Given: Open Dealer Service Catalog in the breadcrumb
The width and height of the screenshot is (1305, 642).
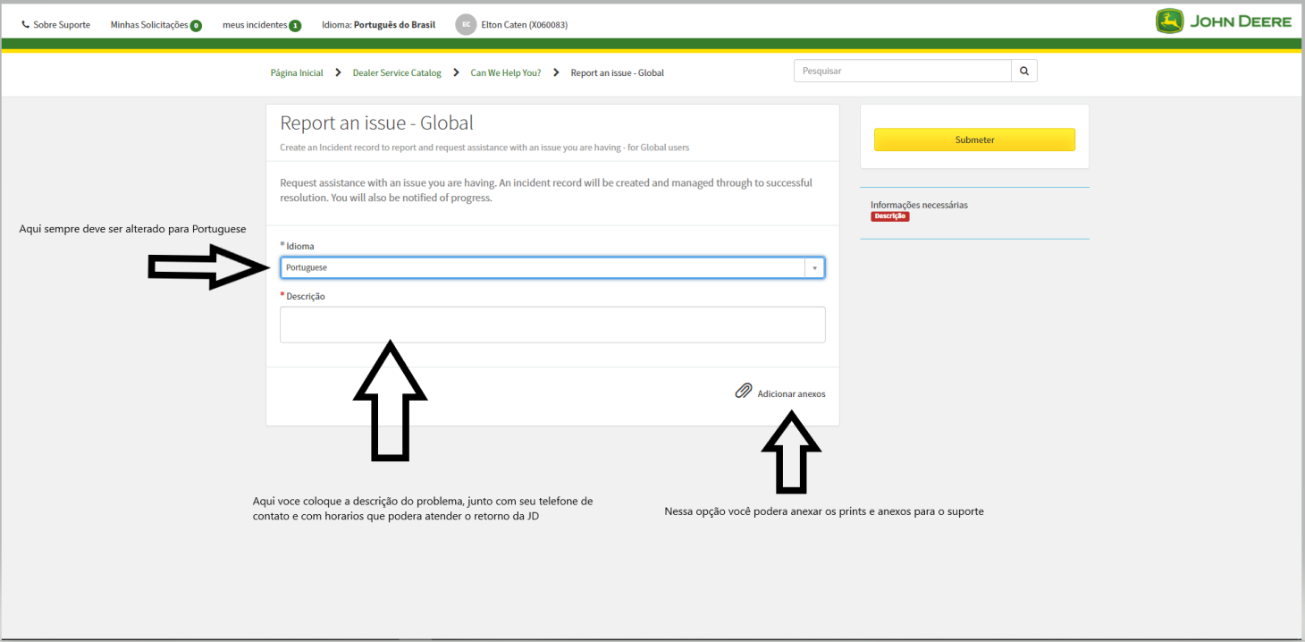Looking at the screenshot, I should (x=397, y=72).
